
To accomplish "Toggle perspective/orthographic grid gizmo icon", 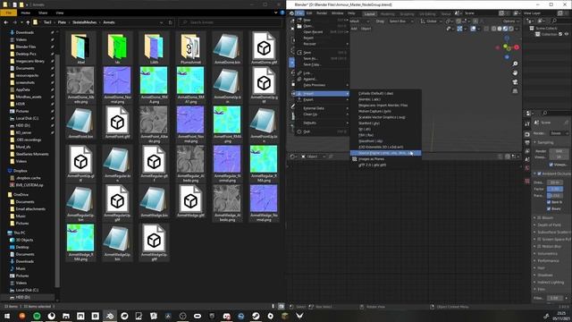I will (x=515, y=91).
